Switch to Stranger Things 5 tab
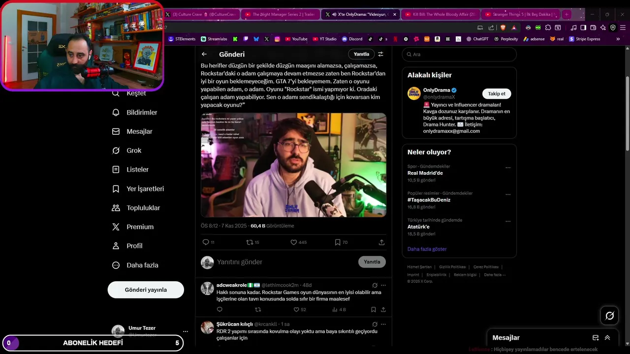Image resolution: width=630 pixels, height=354 pixels. [x=520, y=14]
